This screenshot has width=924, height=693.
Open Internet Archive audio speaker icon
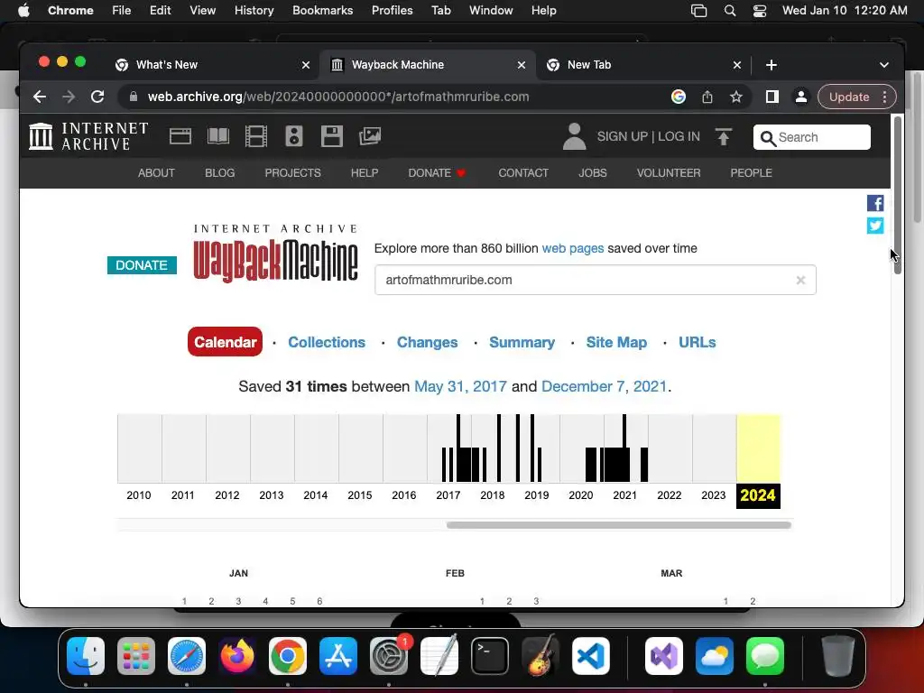pos(294,137)
